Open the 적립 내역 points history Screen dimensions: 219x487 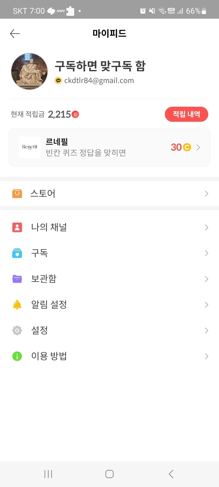pyautogui.click(x=186, y=114)
